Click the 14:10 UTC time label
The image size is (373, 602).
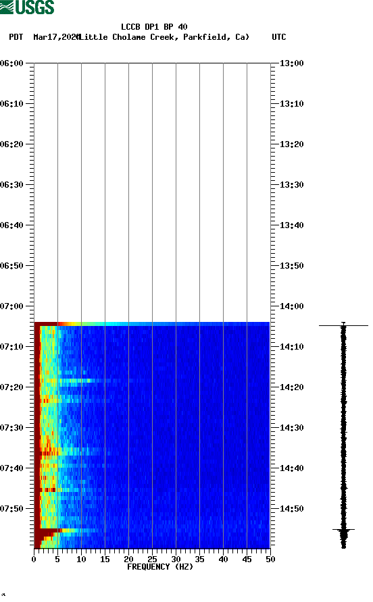tap(291, 347)
